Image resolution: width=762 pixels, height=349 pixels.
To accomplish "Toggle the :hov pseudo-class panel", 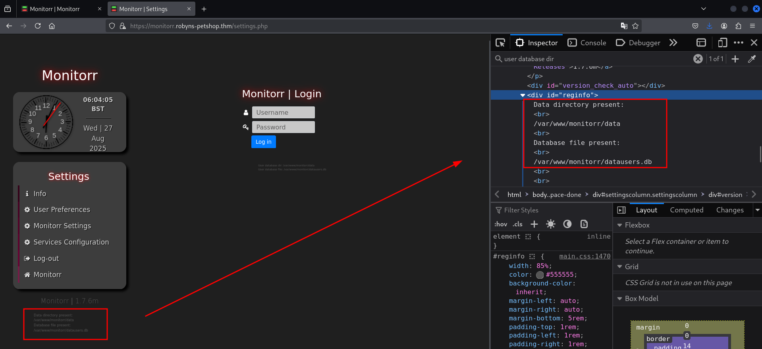I will click(x=500, y=224).
